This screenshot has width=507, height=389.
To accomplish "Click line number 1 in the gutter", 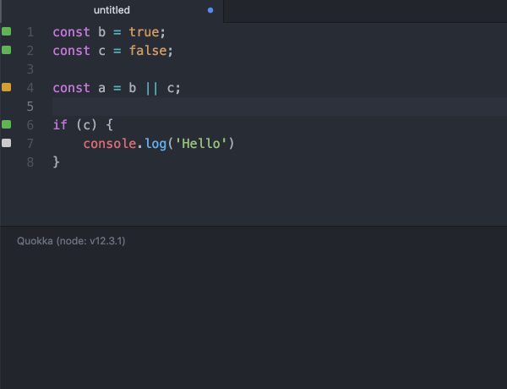I will [30, 32].
